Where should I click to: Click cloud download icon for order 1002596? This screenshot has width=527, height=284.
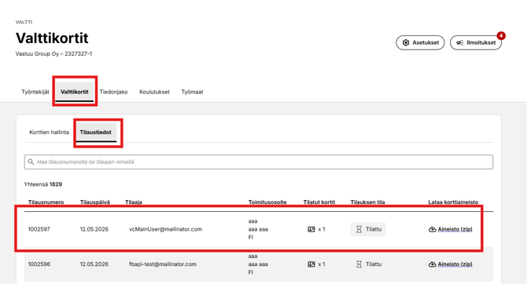[433, 264]
